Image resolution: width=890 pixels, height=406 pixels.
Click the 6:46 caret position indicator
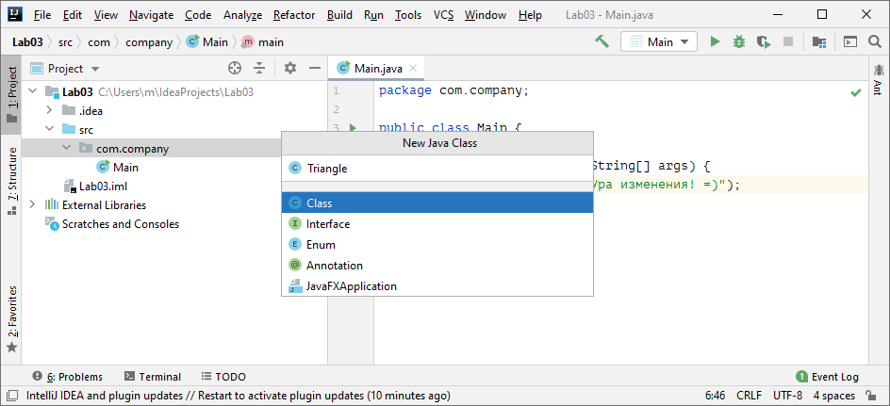point(716,396)
